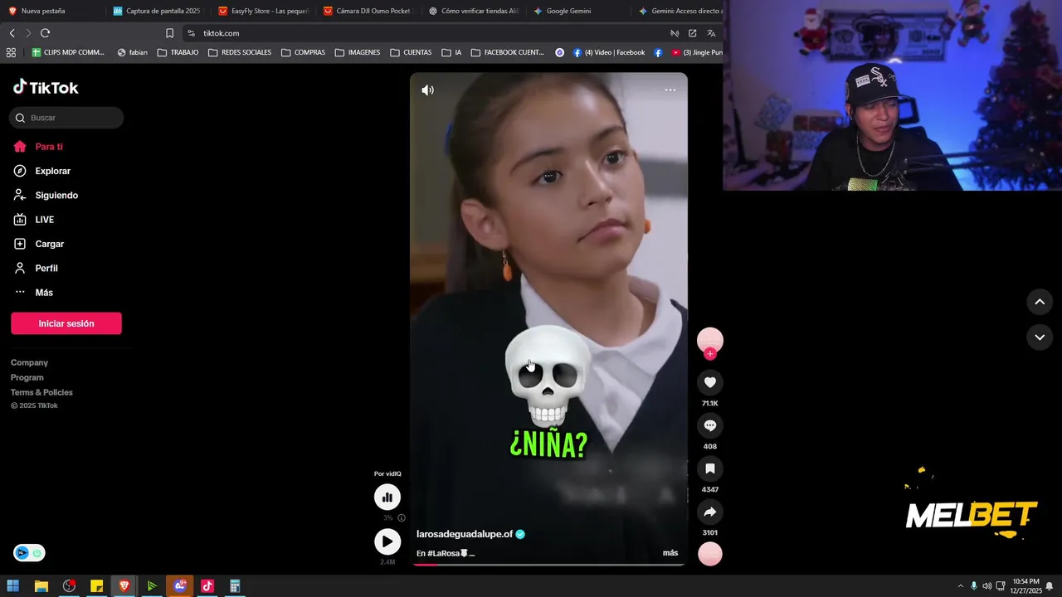
Task: Click the TikTok logo
Action: 46,87
